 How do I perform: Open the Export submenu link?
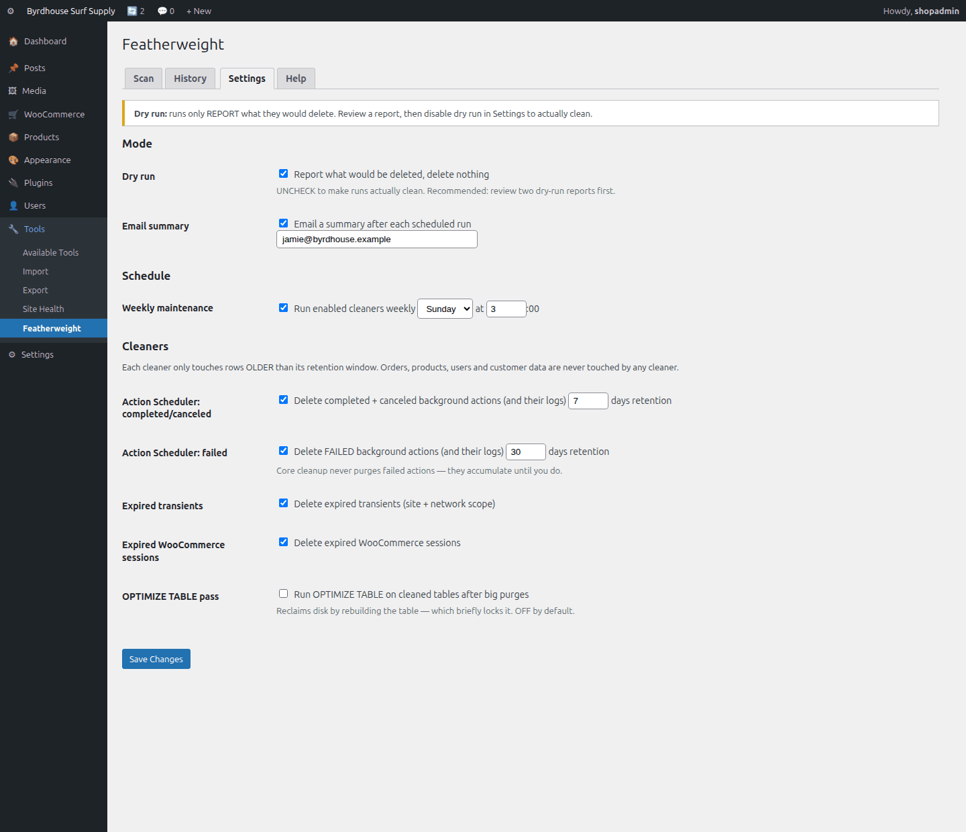(36, 291)
